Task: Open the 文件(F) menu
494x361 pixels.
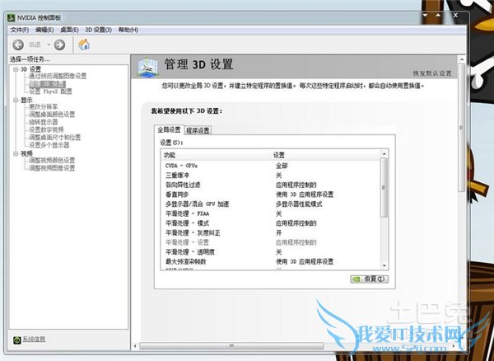Action: click(20, 30)
